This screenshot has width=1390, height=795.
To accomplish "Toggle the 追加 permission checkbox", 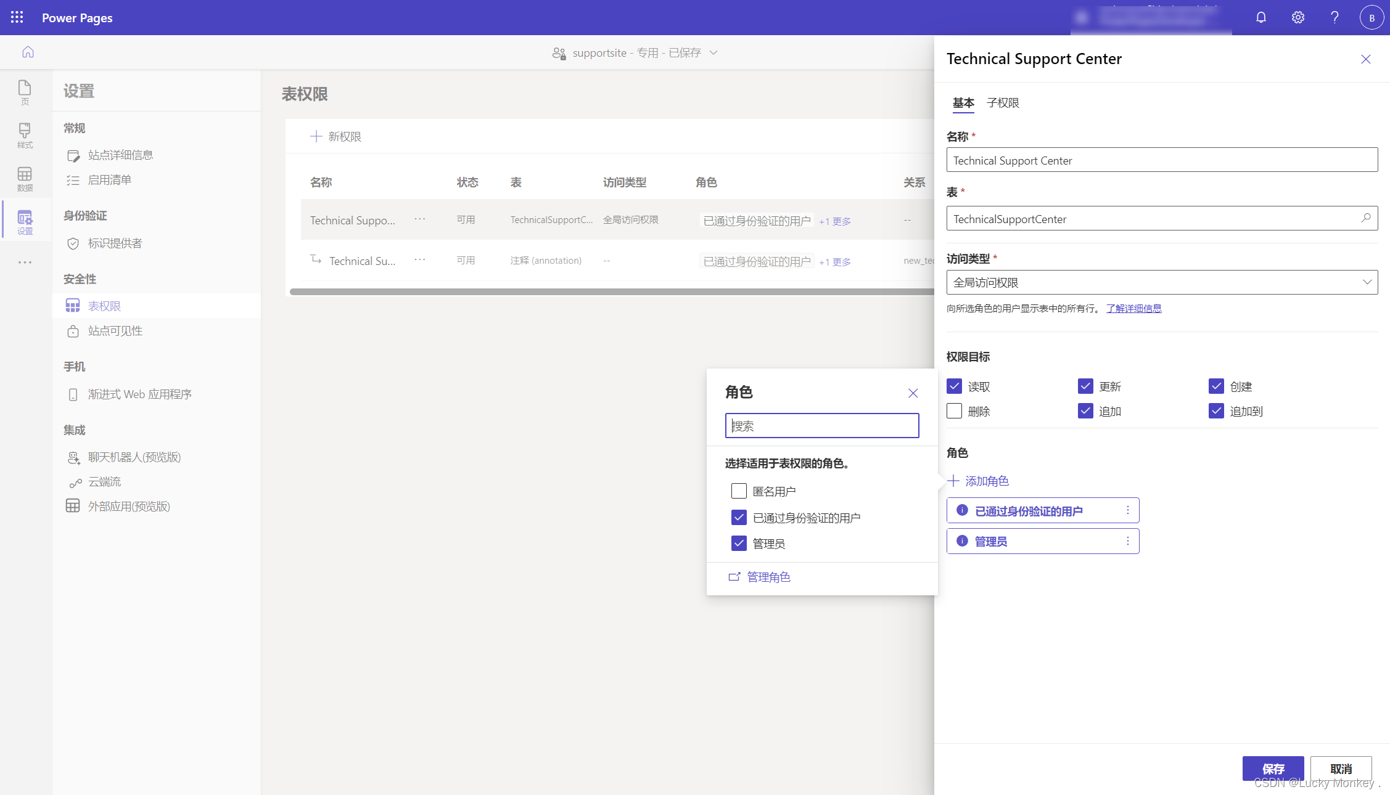I will (1085, 411).
